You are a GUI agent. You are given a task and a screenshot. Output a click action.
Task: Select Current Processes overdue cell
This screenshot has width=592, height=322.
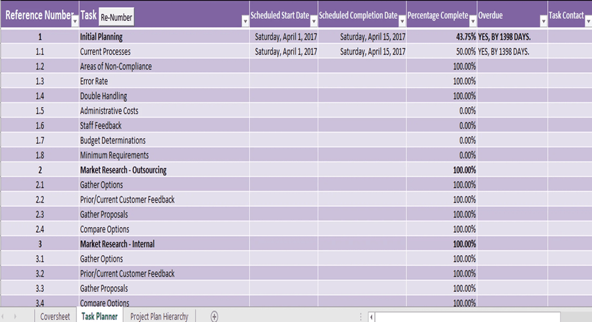tap(512, 51)
